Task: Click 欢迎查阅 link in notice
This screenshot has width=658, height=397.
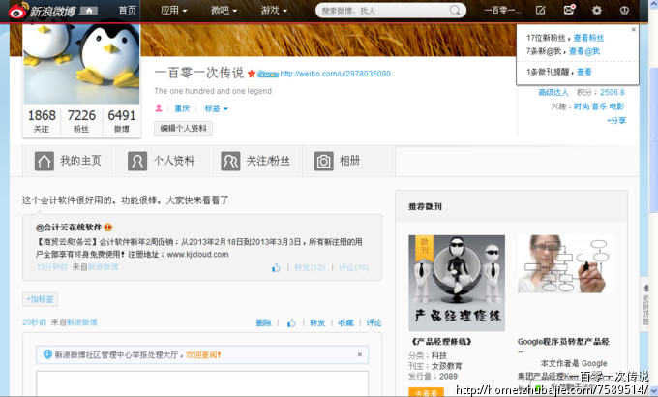Action: tap(203, 355)
